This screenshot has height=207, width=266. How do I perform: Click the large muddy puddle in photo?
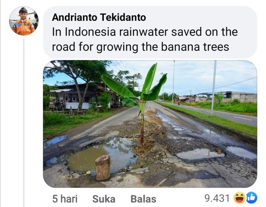(102, 155)
